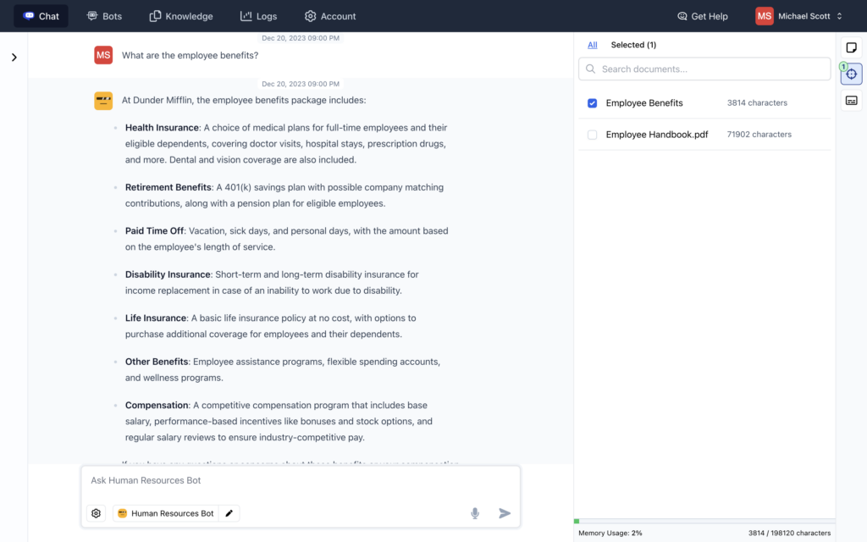Open the Account menu item
Viewport: 867px width, 542px height.
coord(329,15)
